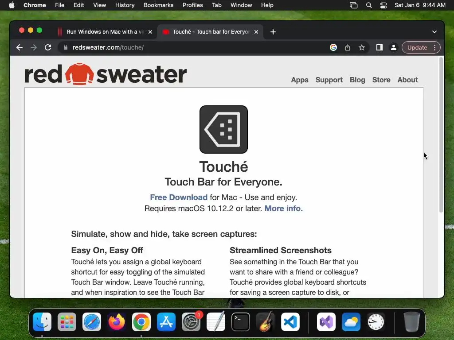Open TextEdit from the Dock
The image size is (454, 340).
[x=216, y=322]
